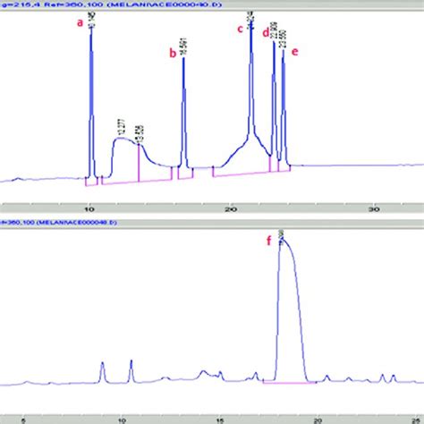Screen dimensions: 424x424
Task: Click the red peak label "f" in lower chromatogram
Action: [x=269, y=241]
